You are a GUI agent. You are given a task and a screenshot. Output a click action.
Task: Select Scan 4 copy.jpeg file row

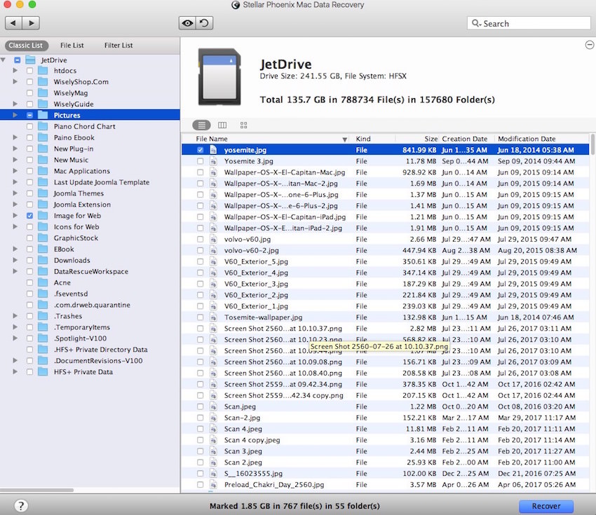(x=386, y=440)
